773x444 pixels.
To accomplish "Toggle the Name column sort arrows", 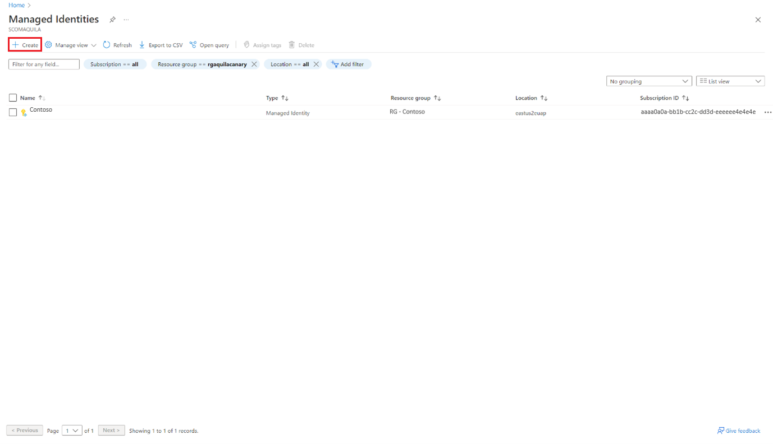I will (x=41, y=98).
